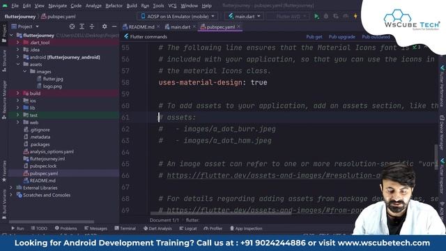Open TODO tool window
The width and height of the screenshot is (446, 251).
coord(39,229)
